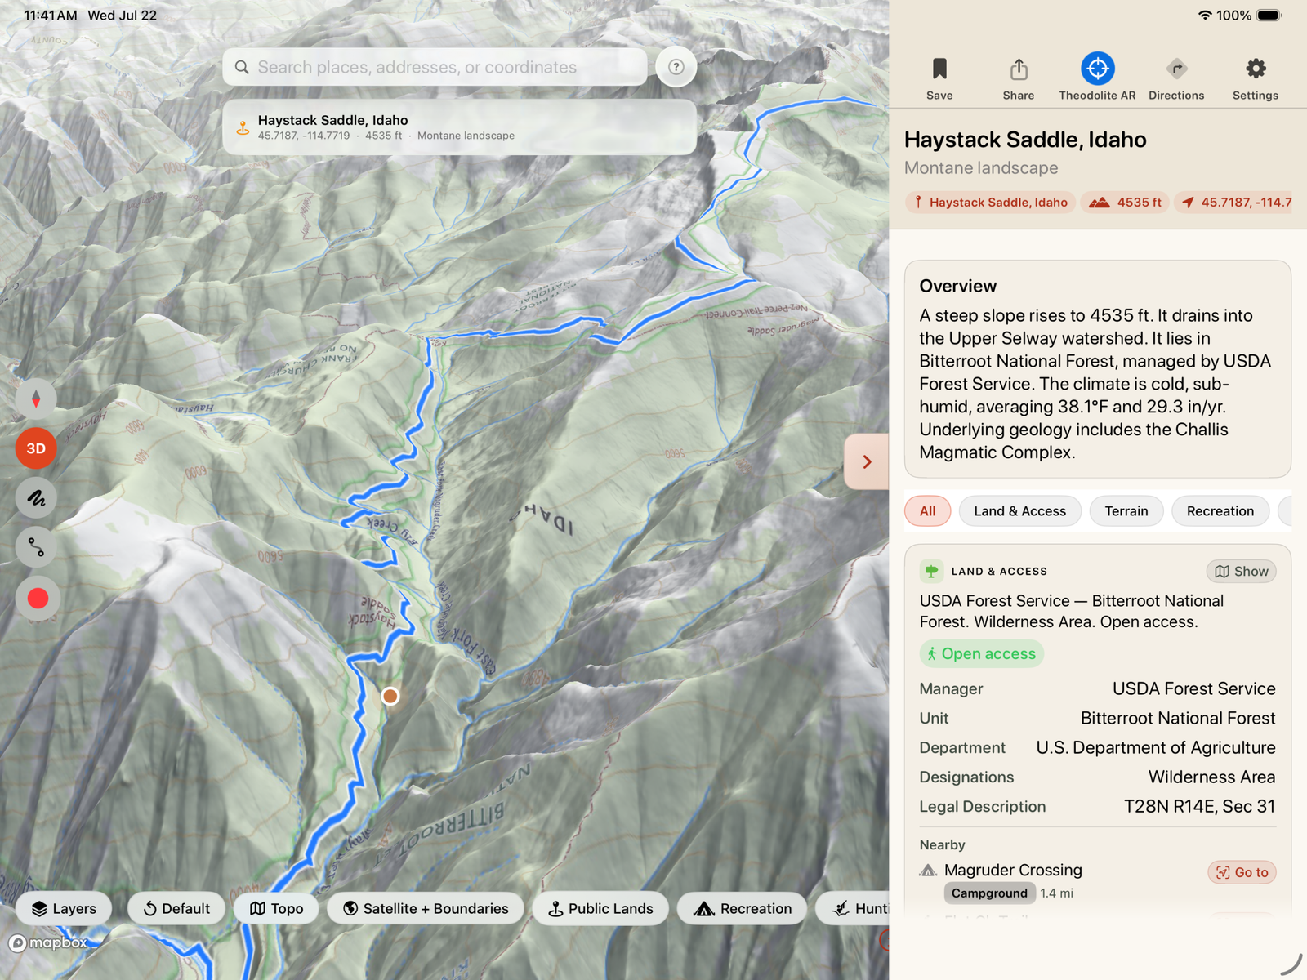Image resolution: width=1307 pixels, height=980 pixels.
Task: Switch to the Terrain tab
Action: [x=1126, y=511]
